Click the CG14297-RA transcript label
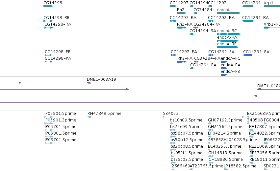 click(183, 18)
